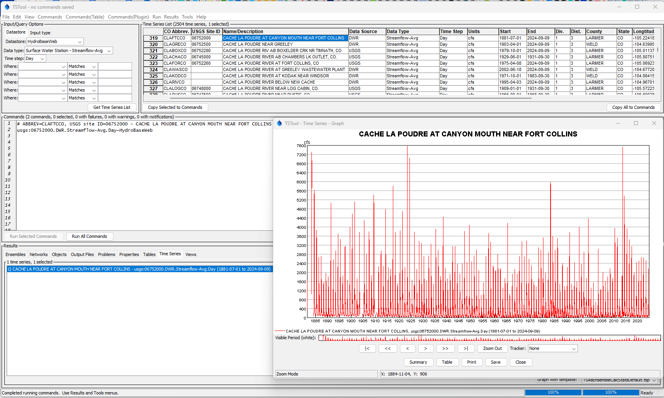Maximize the TSTool graph window
Viewport: 664px width, 398px height.
pos(636,123)
